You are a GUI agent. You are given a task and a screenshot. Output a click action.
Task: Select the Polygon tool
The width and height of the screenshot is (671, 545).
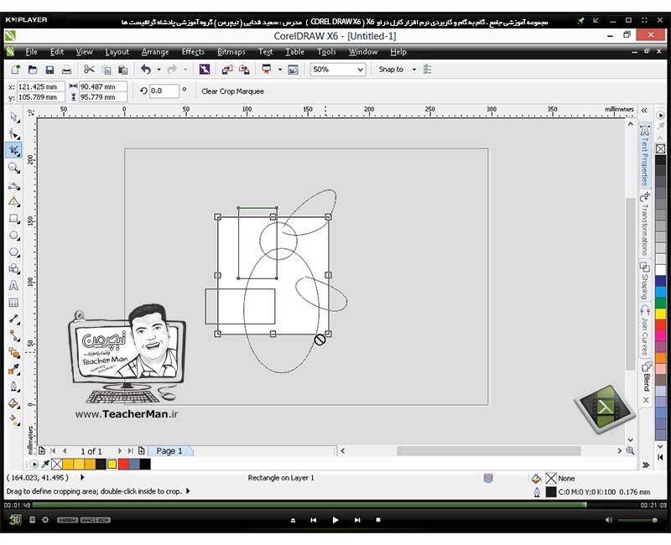pos(13,252)
